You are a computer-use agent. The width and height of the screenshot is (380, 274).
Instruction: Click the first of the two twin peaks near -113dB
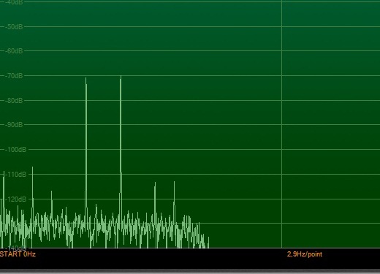click(155, 183)
